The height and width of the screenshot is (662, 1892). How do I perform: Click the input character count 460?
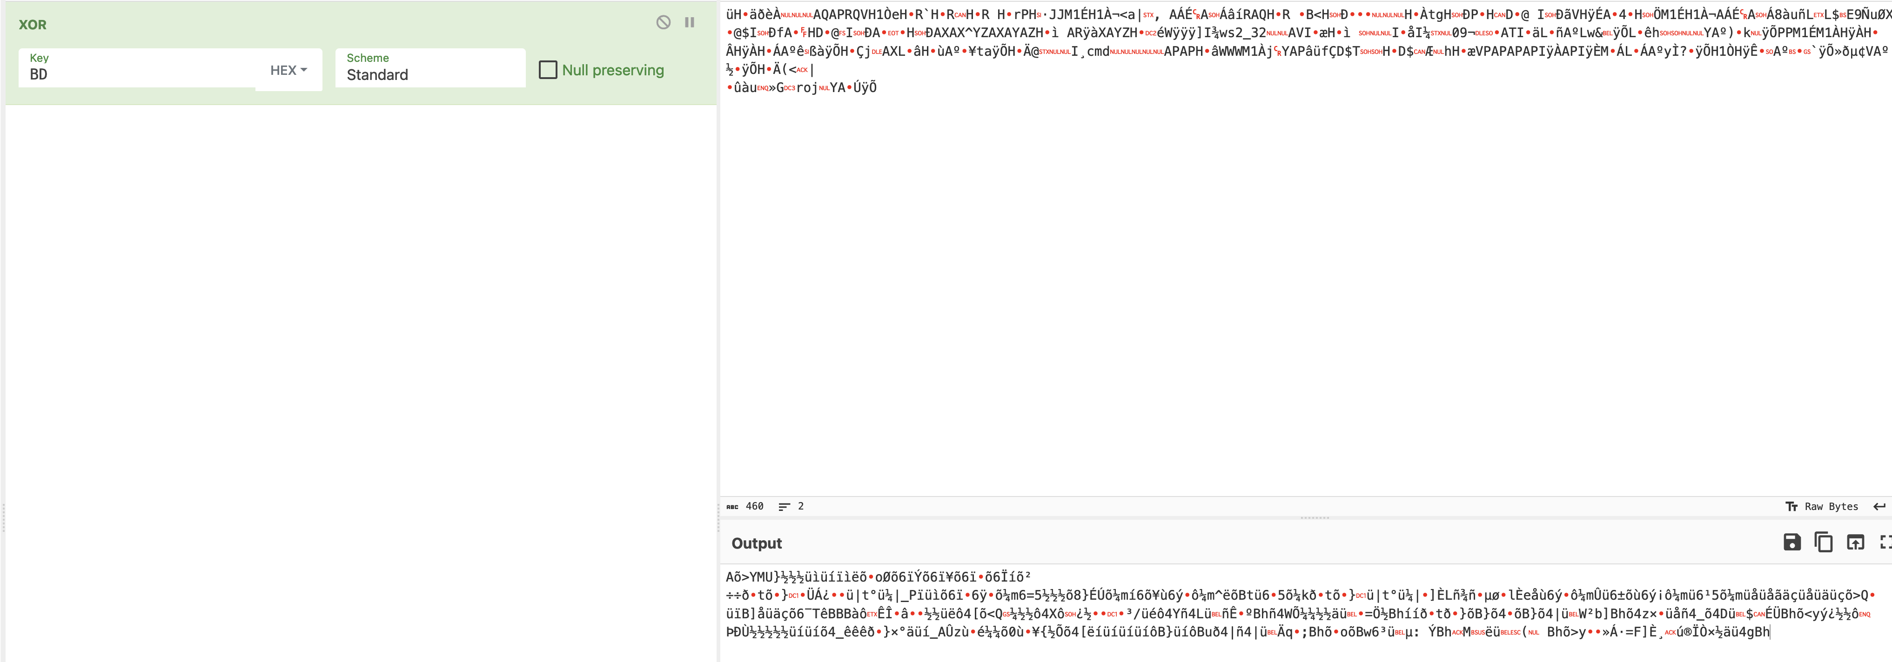[x=745, y=506]
